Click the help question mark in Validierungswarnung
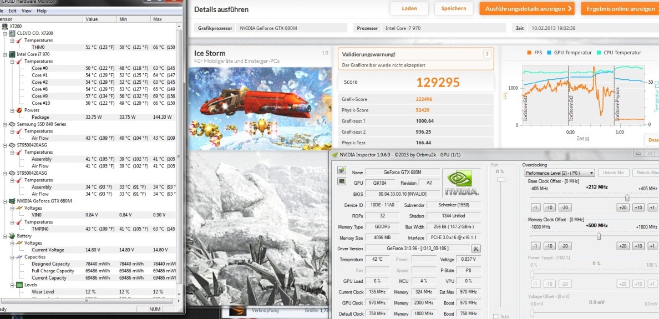The height and width of the screenshot is (319, 659). (x=487, y=54)
